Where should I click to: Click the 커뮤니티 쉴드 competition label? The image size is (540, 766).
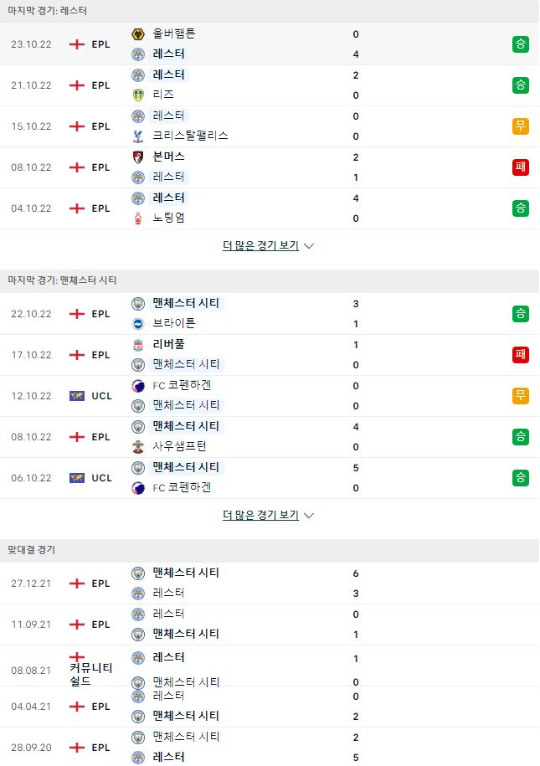click(x=91, y=674)
